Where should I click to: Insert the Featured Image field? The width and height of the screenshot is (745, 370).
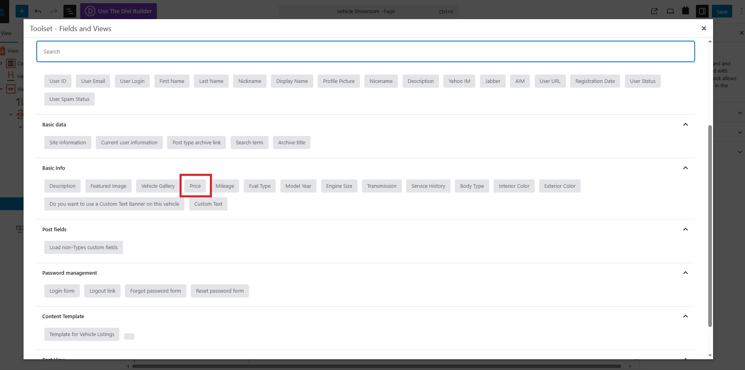click(x=109, y=186)
